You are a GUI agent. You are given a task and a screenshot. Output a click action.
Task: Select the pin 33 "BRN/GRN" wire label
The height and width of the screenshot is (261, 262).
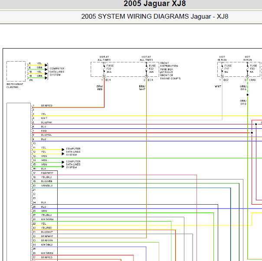click(47, 241)
